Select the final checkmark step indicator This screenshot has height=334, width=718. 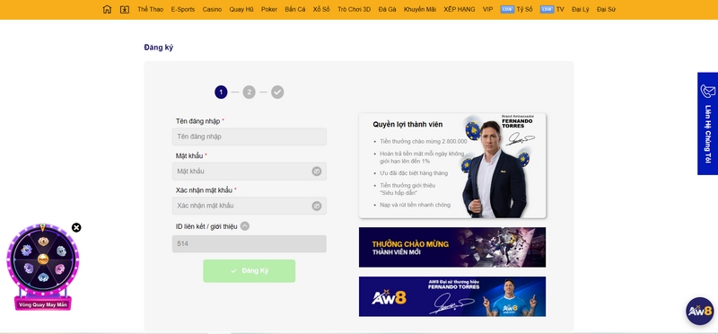tap(277, 92)
